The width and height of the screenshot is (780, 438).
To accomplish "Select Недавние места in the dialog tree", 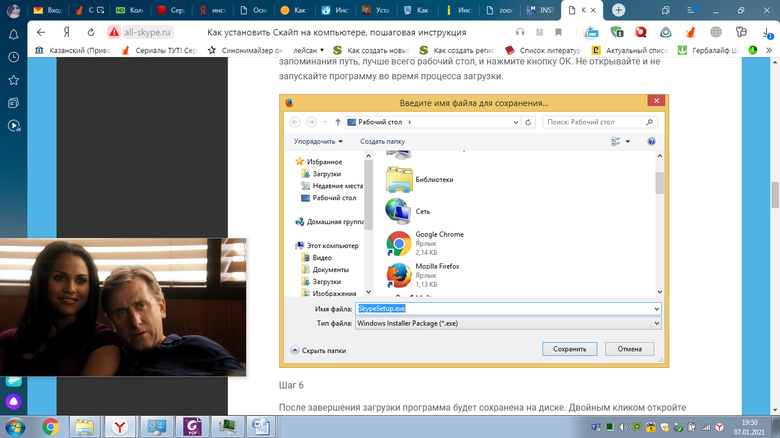I will (x=332, y=186).
